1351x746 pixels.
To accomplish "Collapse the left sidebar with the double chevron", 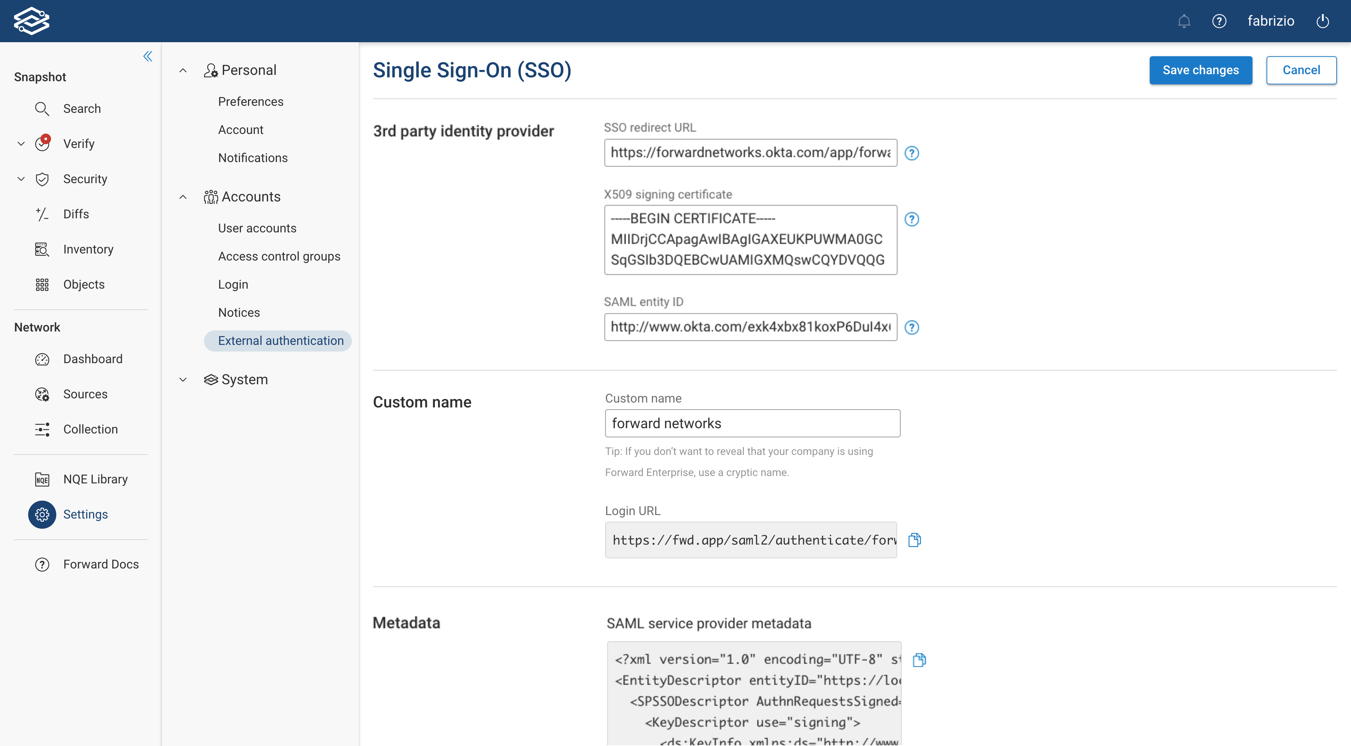I will pos(147,56).
